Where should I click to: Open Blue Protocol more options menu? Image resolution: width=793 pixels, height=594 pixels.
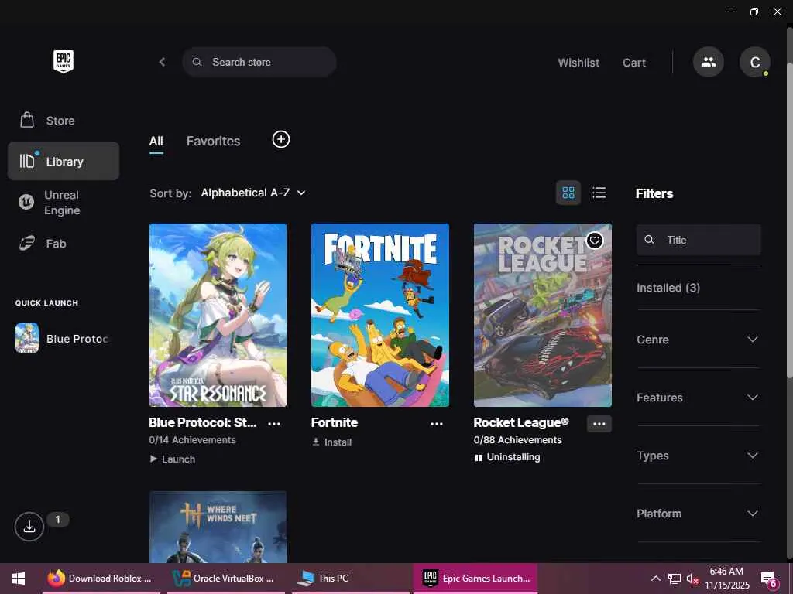point(274,424)
